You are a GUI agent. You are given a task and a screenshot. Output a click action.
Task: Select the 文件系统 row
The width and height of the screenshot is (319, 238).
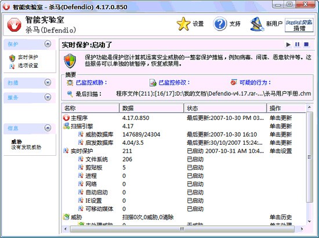pyautogui.click(x=184, y=159)
